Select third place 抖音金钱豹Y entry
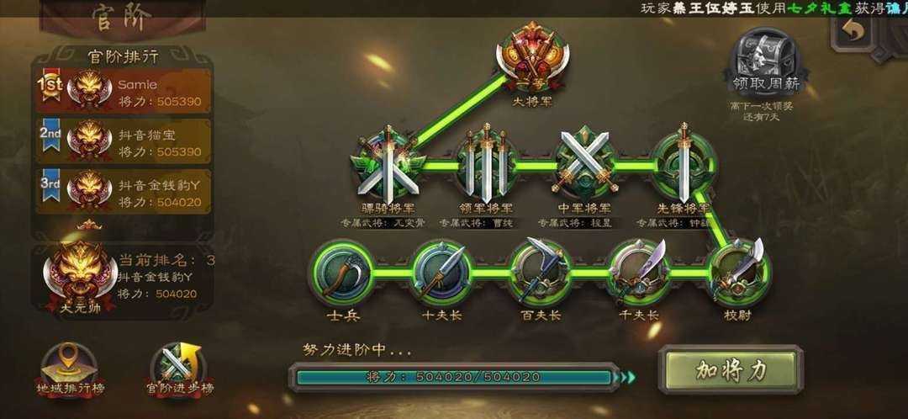The height and width of the screenshot is (419, 908). point(124,192)
